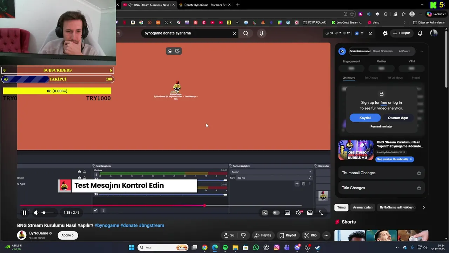
Task: Open Sohbet et Copilot button
Action: (x=436, y=14)
